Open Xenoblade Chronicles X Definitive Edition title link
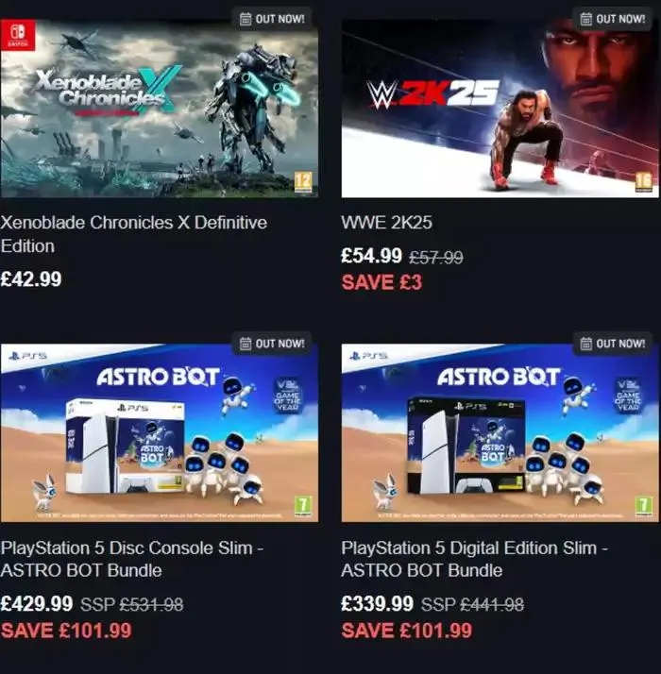Image resolution: width=661 pixels, height=674 pixels. [134, 234]
